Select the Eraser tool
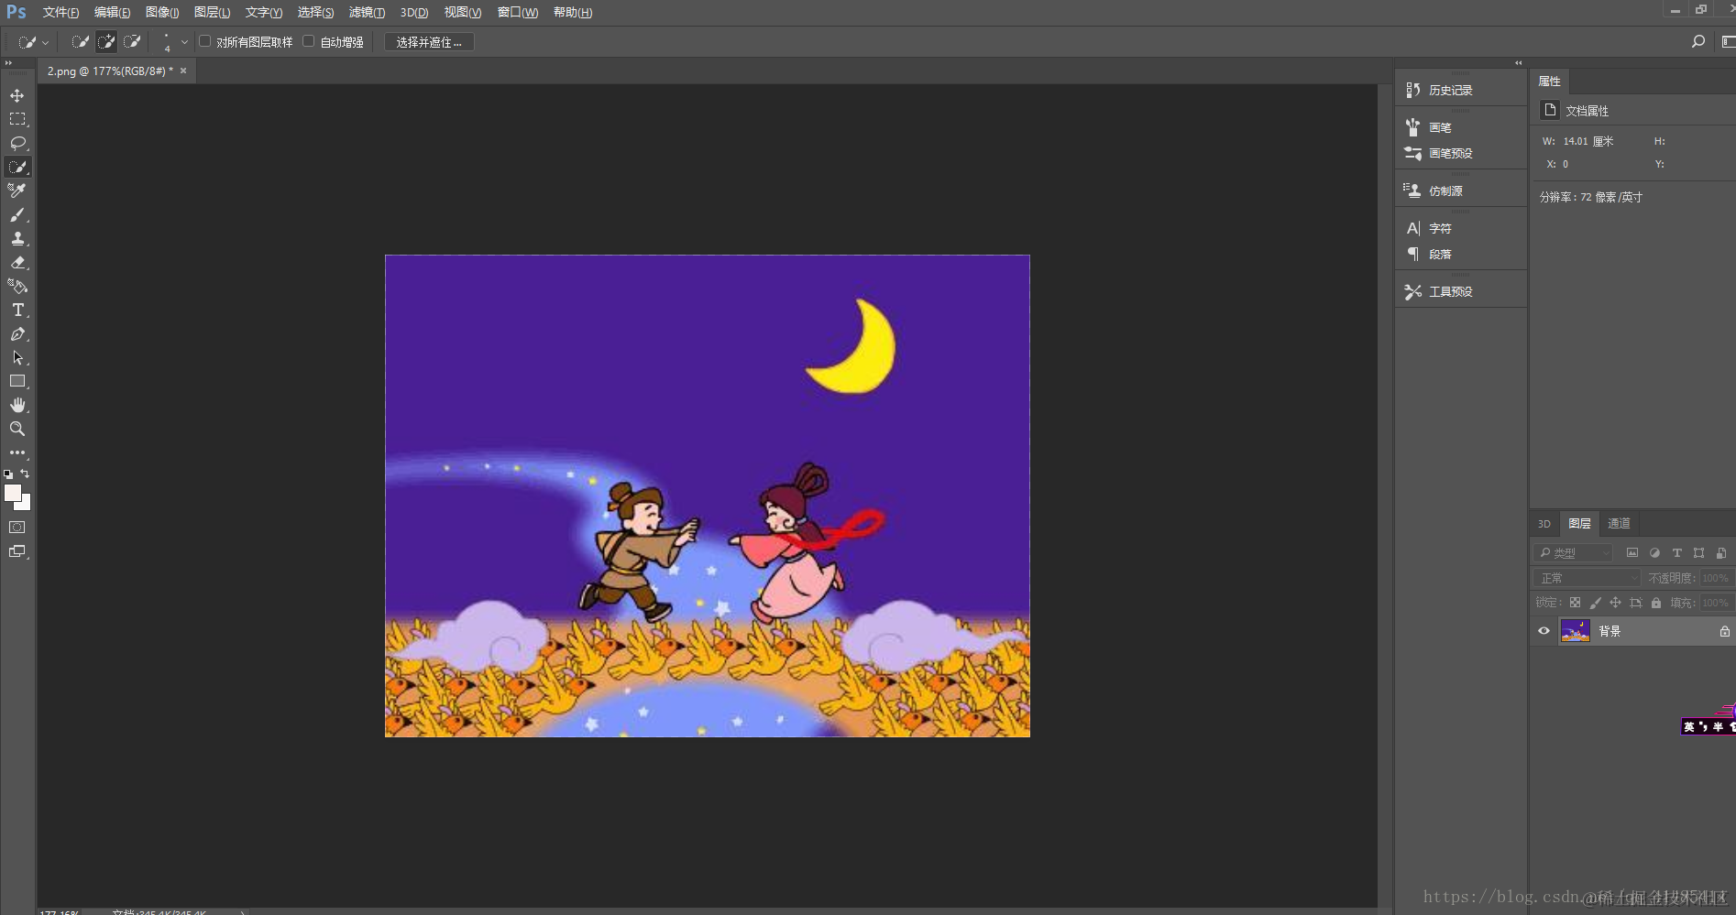The image size is (1736, 915). [x=17, y=262]
